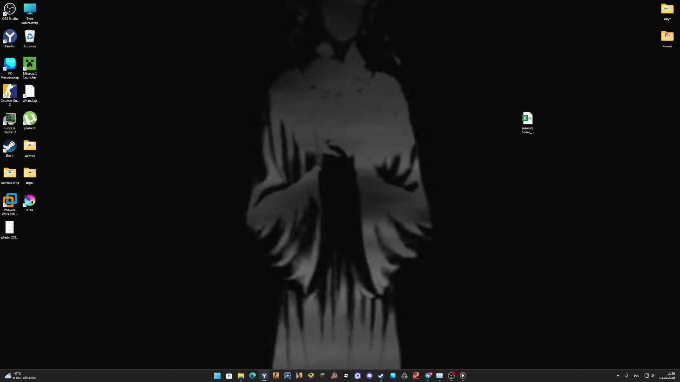Screen dimensions: 680x382
Task: Open Microsoft Edge from the taskbar
Action: 253,376
